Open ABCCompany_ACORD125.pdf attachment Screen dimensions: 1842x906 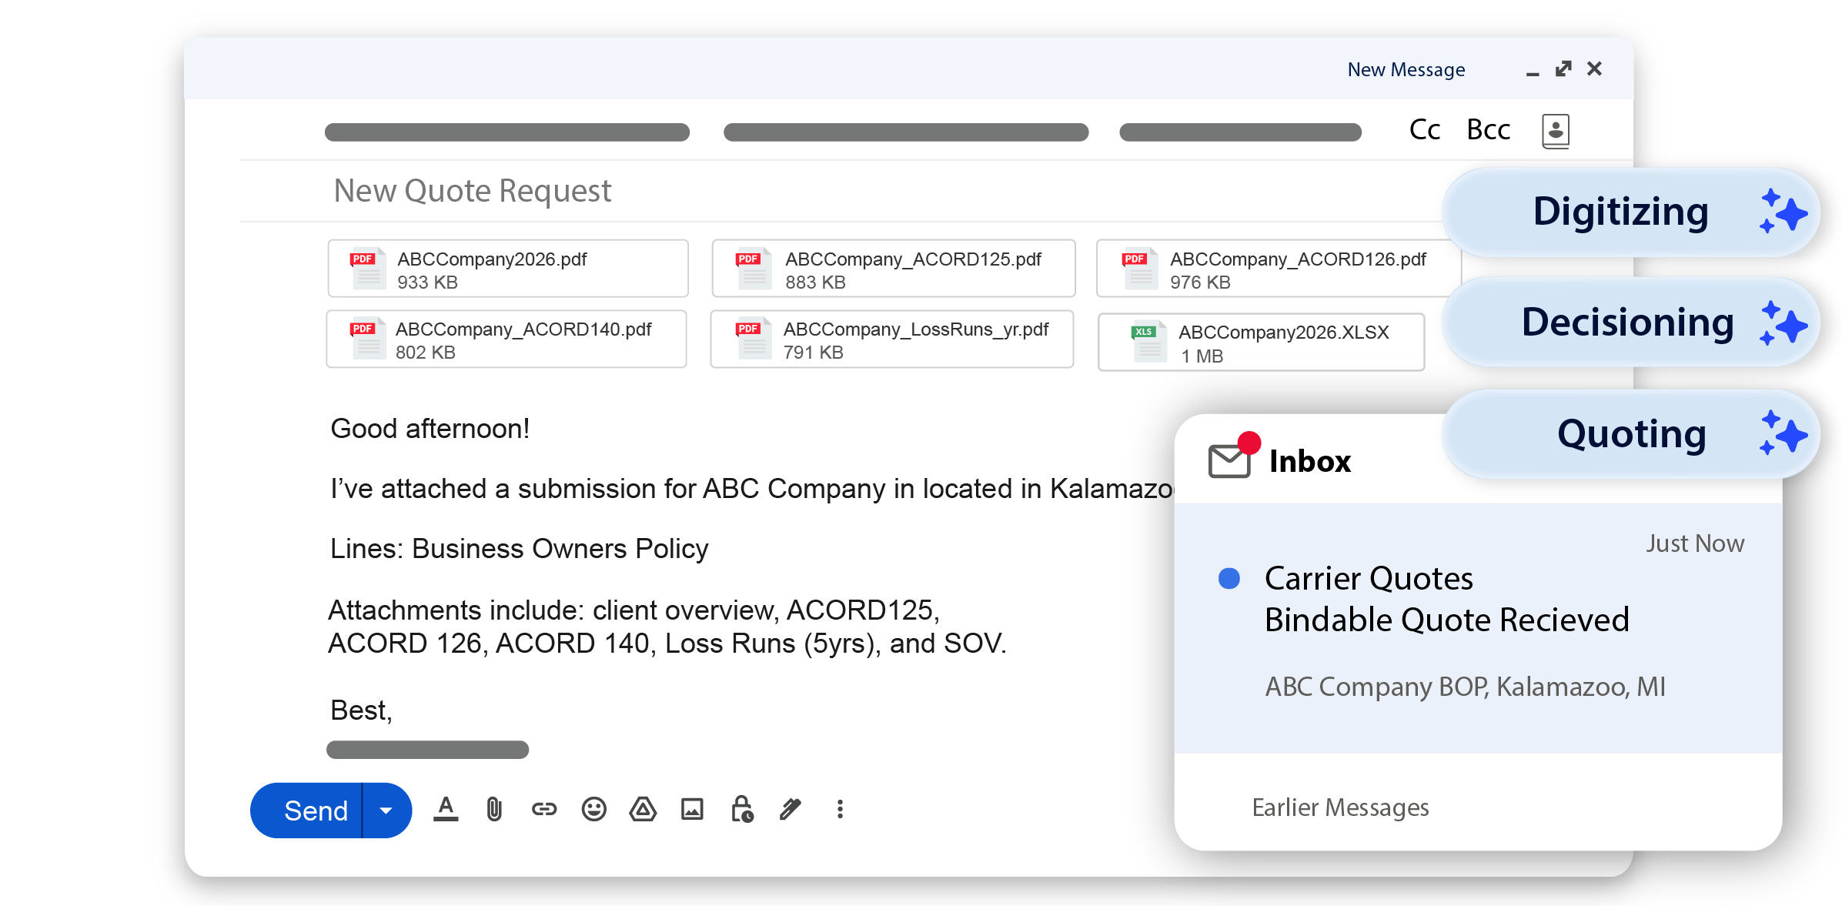click(894, 269)
